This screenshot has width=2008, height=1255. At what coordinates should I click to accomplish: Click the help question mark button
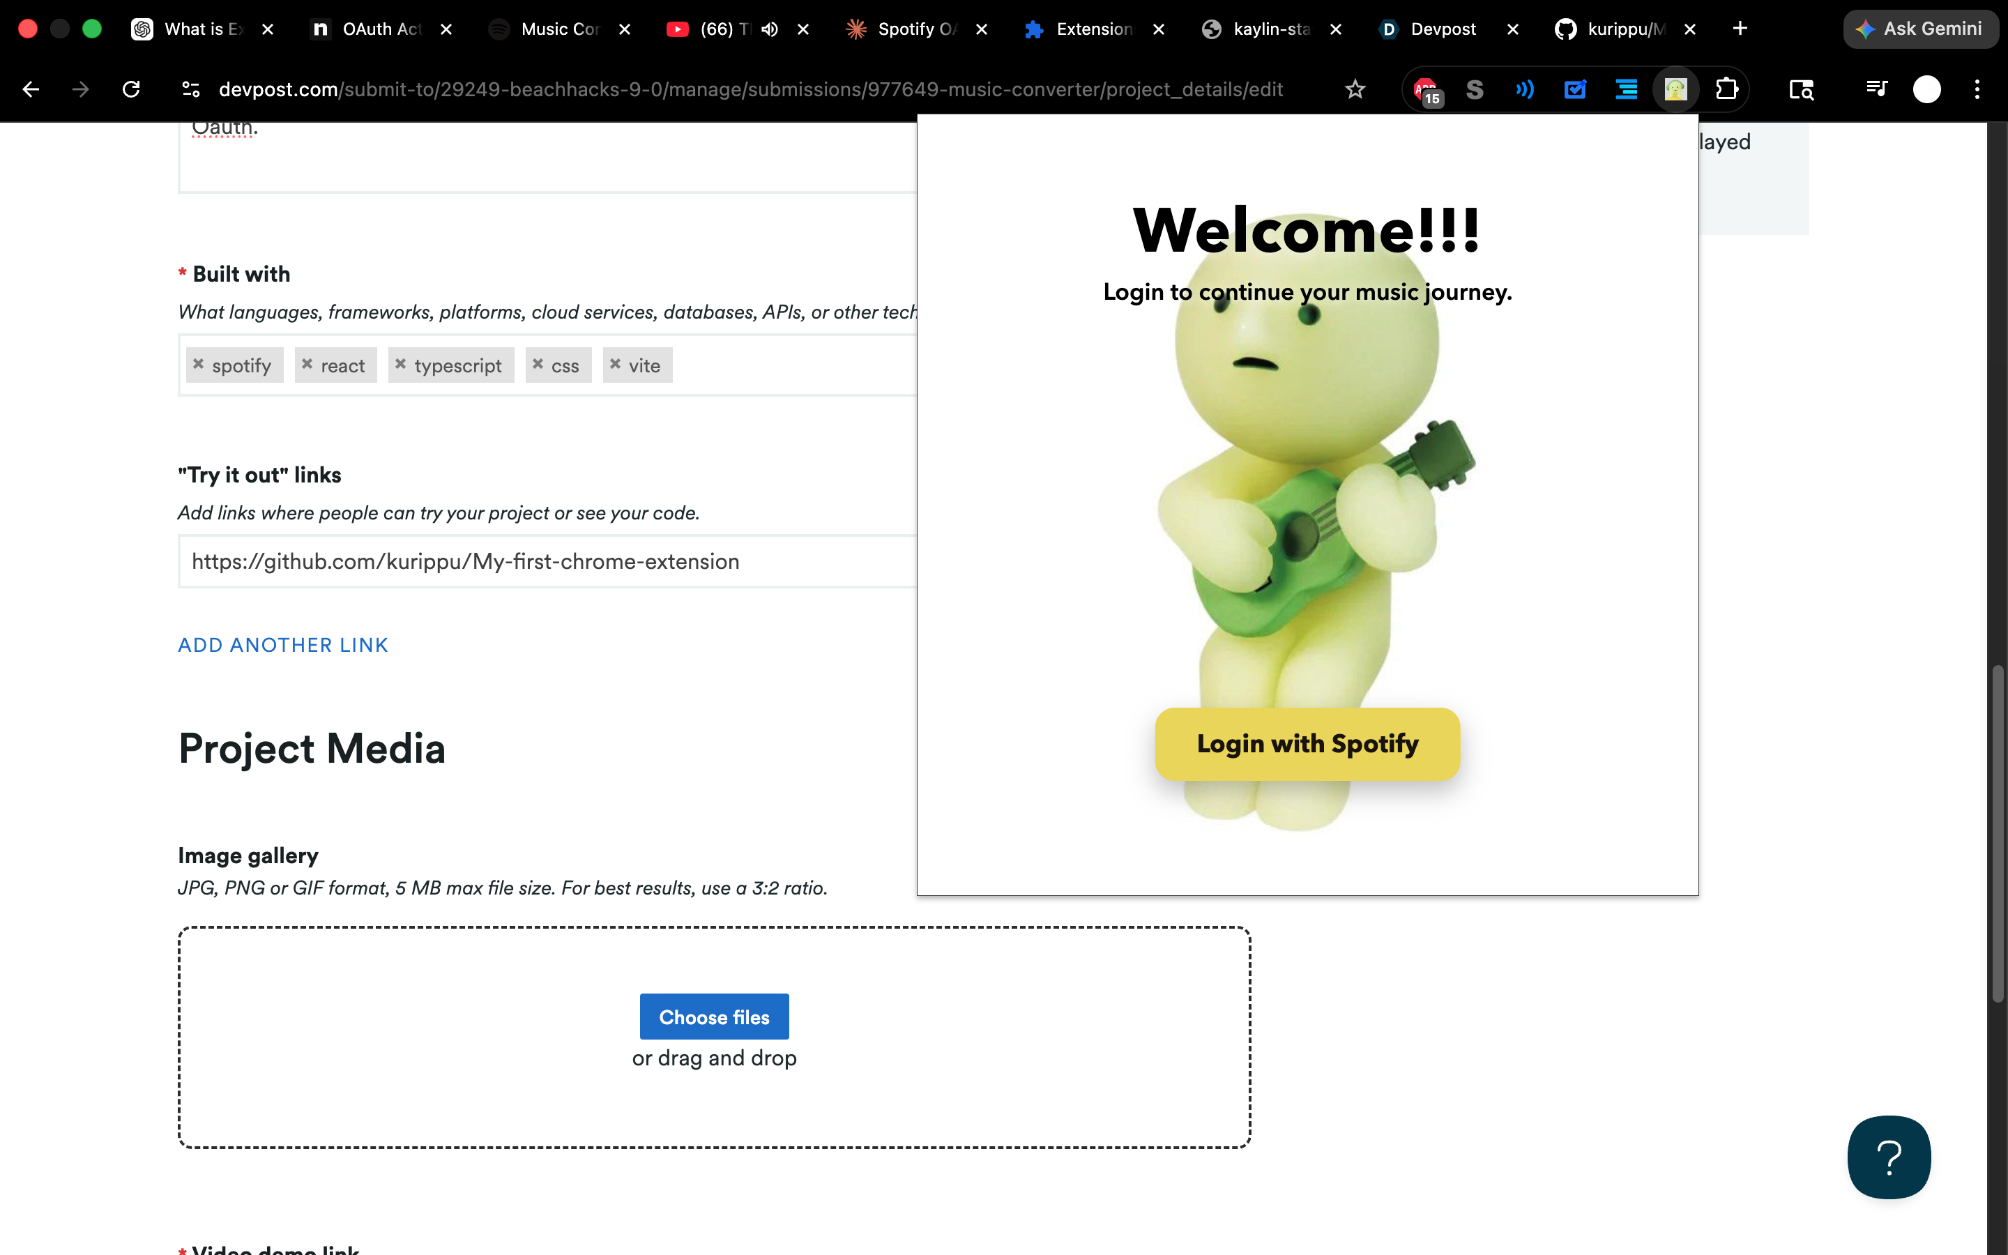[x=1889, y=1157]
